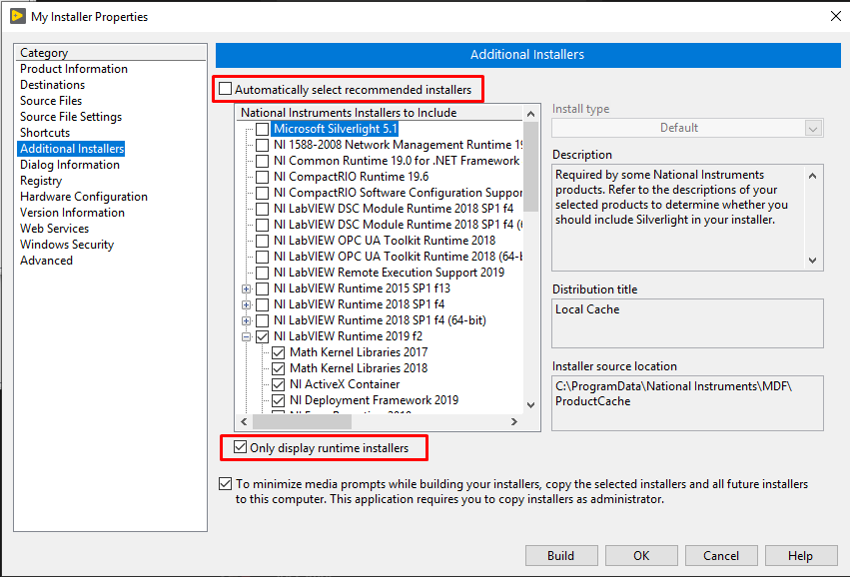Enable Automatically select recommended installers
This screenshot has width=850, height=577.
225,88
